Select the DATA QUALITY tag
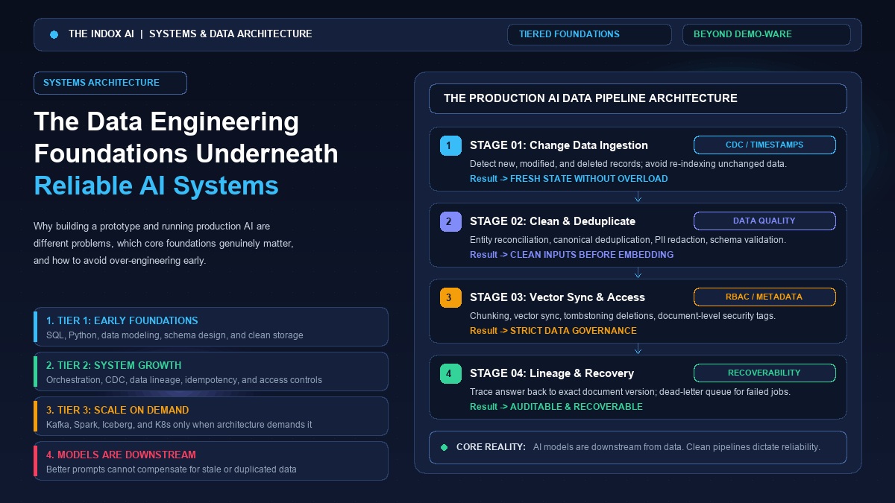895x503 pixels. click(x=764, y=221)
